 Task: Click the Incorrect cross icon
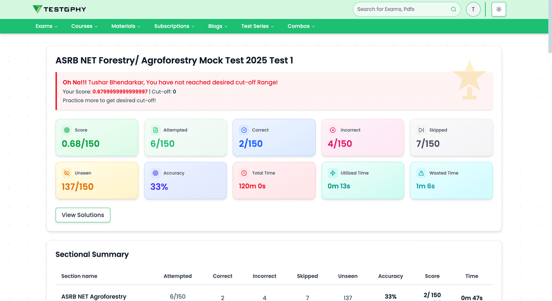(x=333, y=130)
